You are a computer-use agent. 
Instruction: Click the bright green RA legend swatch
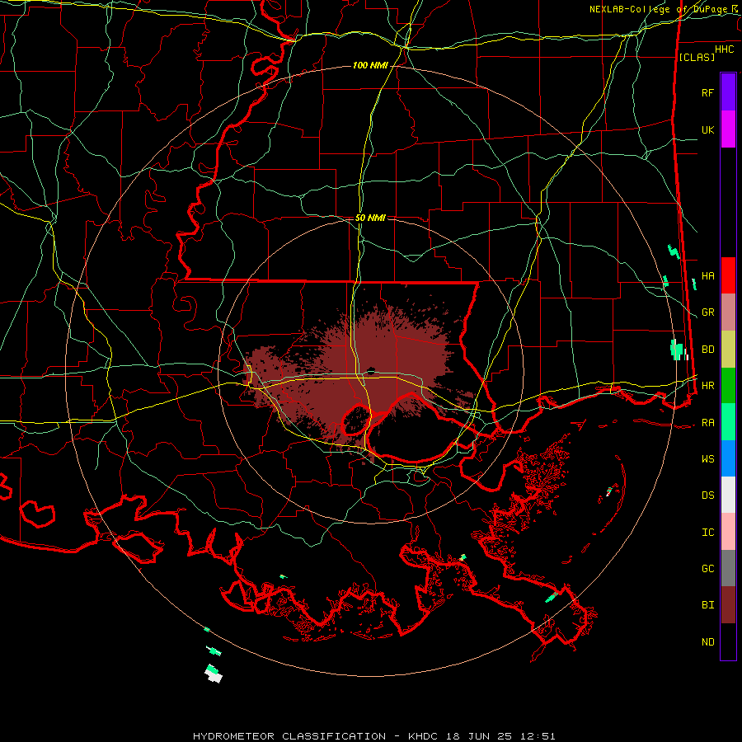[728, 422]
